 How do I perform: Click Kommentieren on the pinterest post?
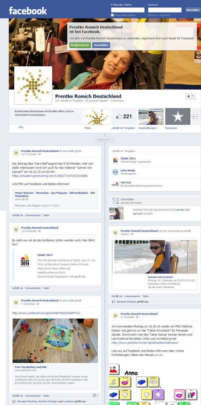coord(33,396)
